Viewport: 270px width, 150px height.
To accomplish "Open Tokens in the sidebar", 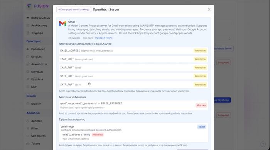I will [35, 143].
